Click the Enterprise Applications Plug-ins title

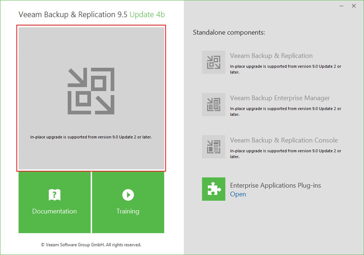(x=275, y=185)
